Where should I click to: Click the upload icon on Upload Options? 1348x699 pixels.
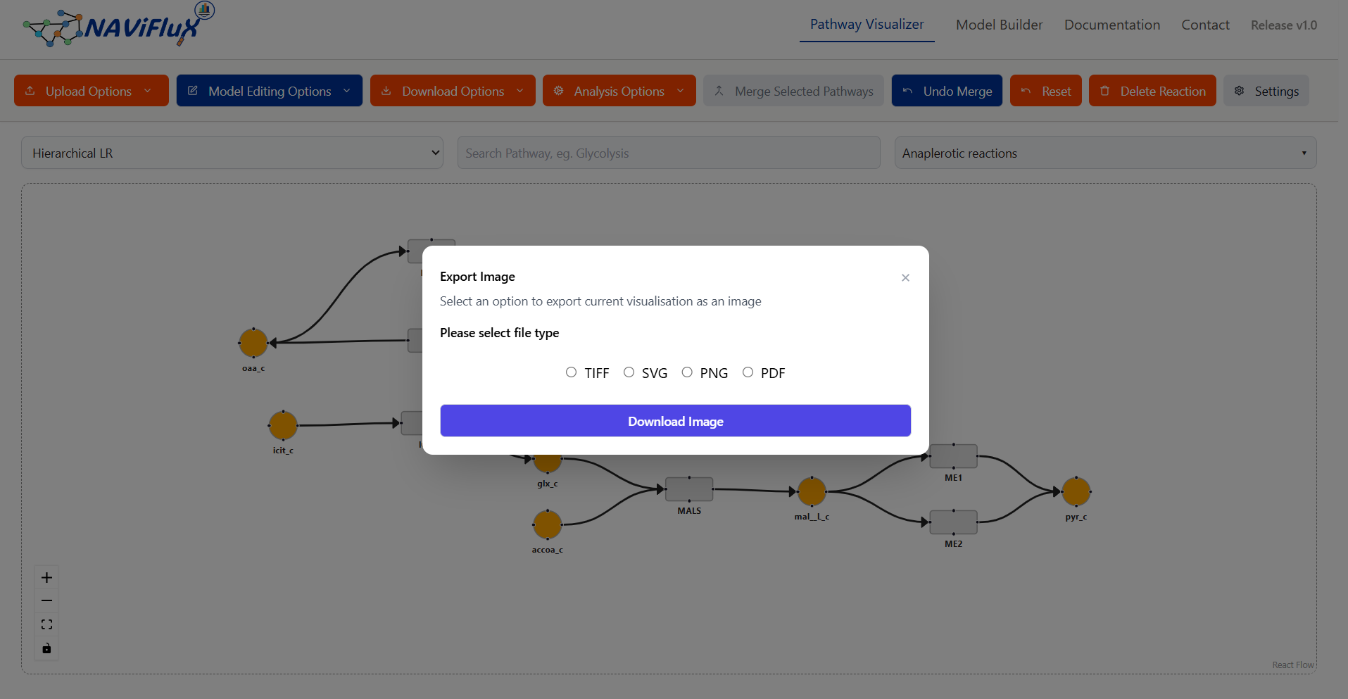pyautogui.click(x=30, y=91)
